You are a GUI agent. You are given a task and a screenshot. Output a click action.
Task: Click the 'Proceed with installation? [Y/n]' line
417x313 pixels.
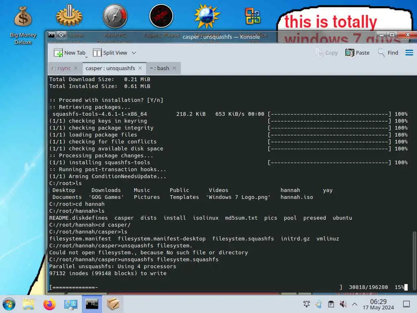(x=106, y=100)
